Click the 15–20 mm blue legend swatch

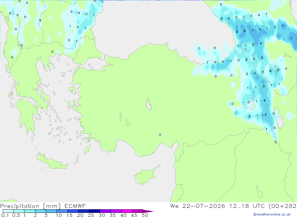coord(73,211)
